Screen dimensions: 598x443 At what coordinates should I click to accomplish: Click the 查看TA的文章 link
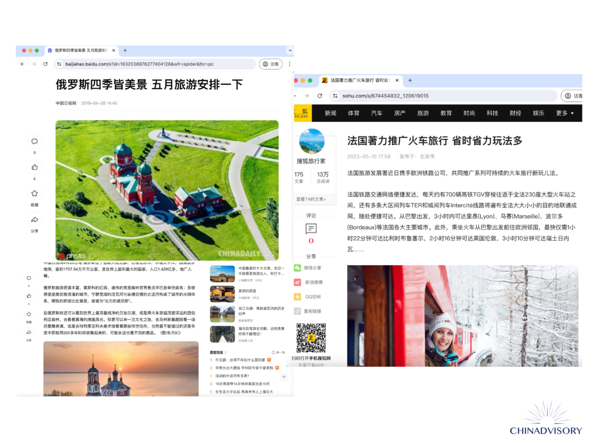(x=311, y=199)
